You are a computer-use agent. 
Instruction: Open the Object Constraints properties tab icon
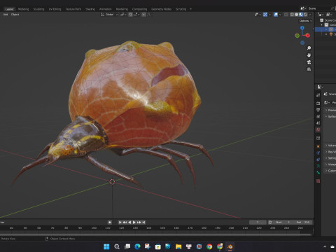click(x=318, y=160)
